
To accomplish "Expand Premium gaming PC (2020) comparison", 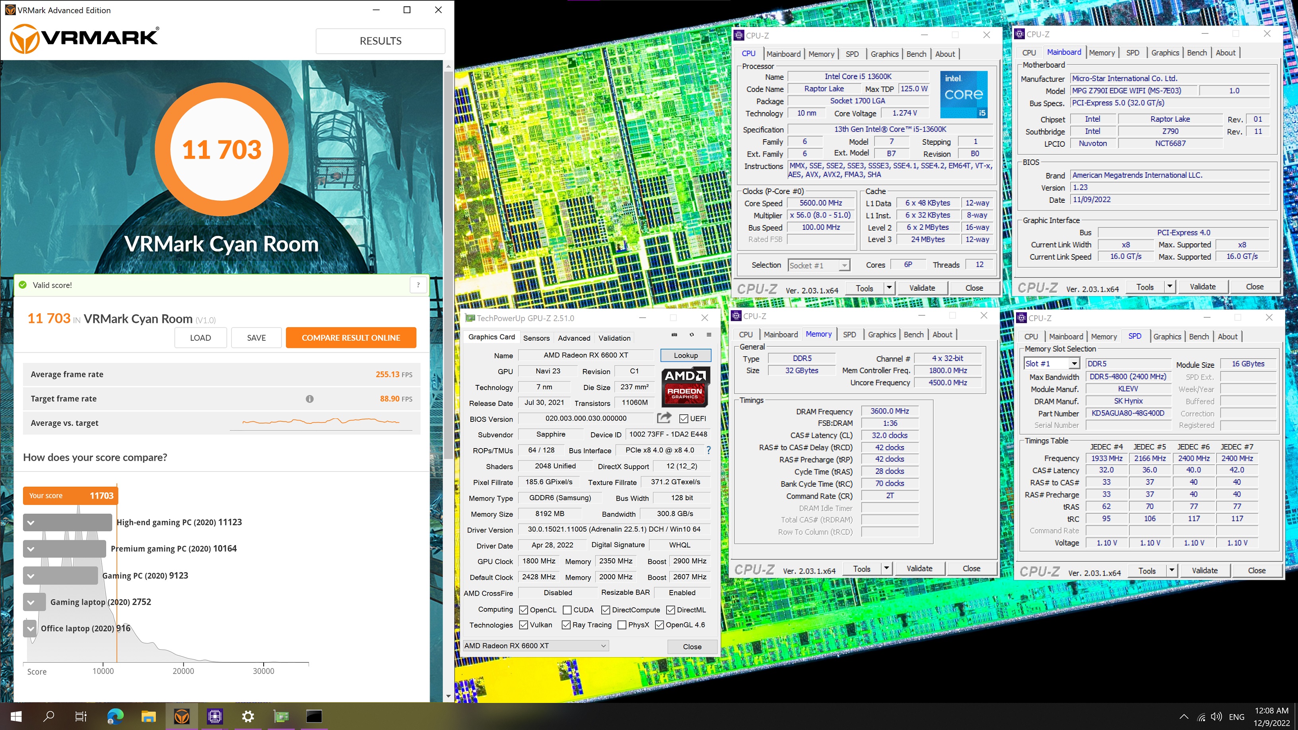I will [x=31, y=549].
